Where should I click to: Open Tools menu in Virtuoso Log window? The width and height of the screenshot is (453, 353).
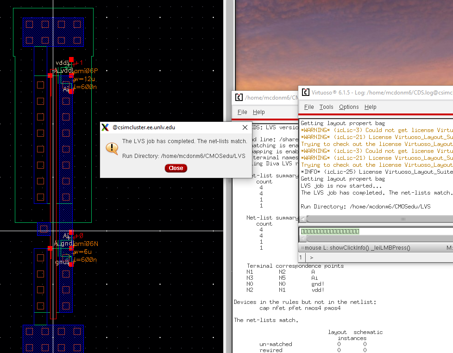(x=326, y=107)
